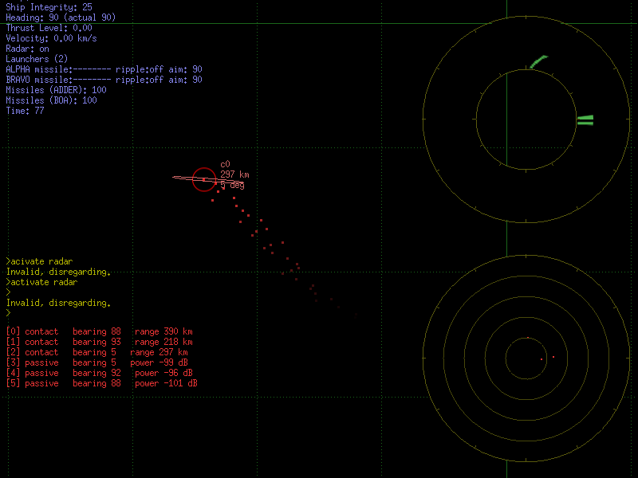Select the 'Radar: on' status text
The width and height of the screenshot is (638, 478).
pyautogui.click(x=28, y=49)
